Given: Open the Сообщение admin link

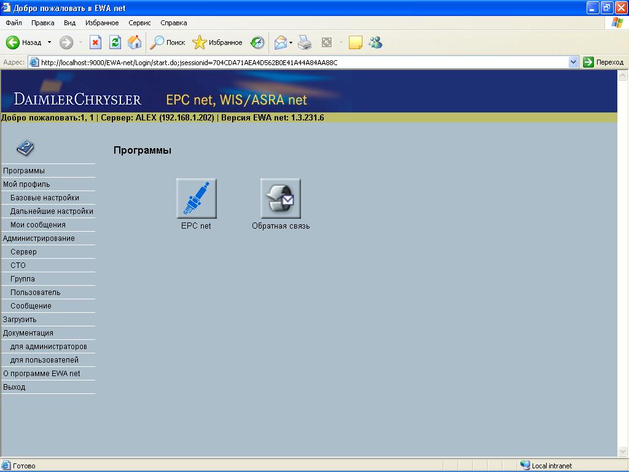Looking at the screenshot, I should click(31, 306).
